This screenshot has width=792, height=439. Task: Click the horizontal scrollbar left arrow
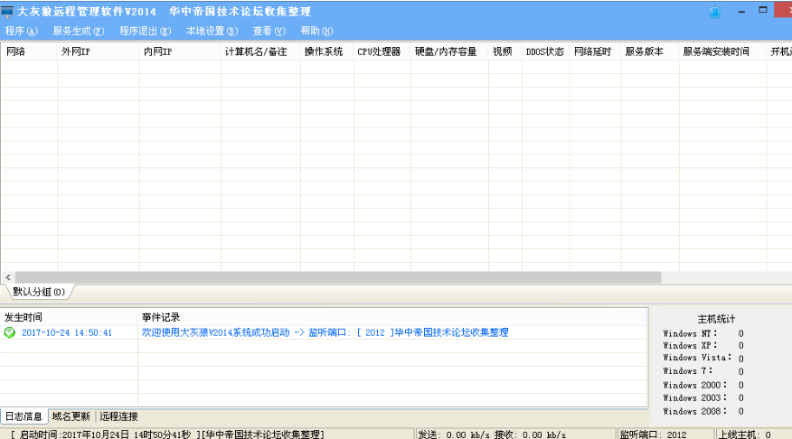(x=7, y=277)
